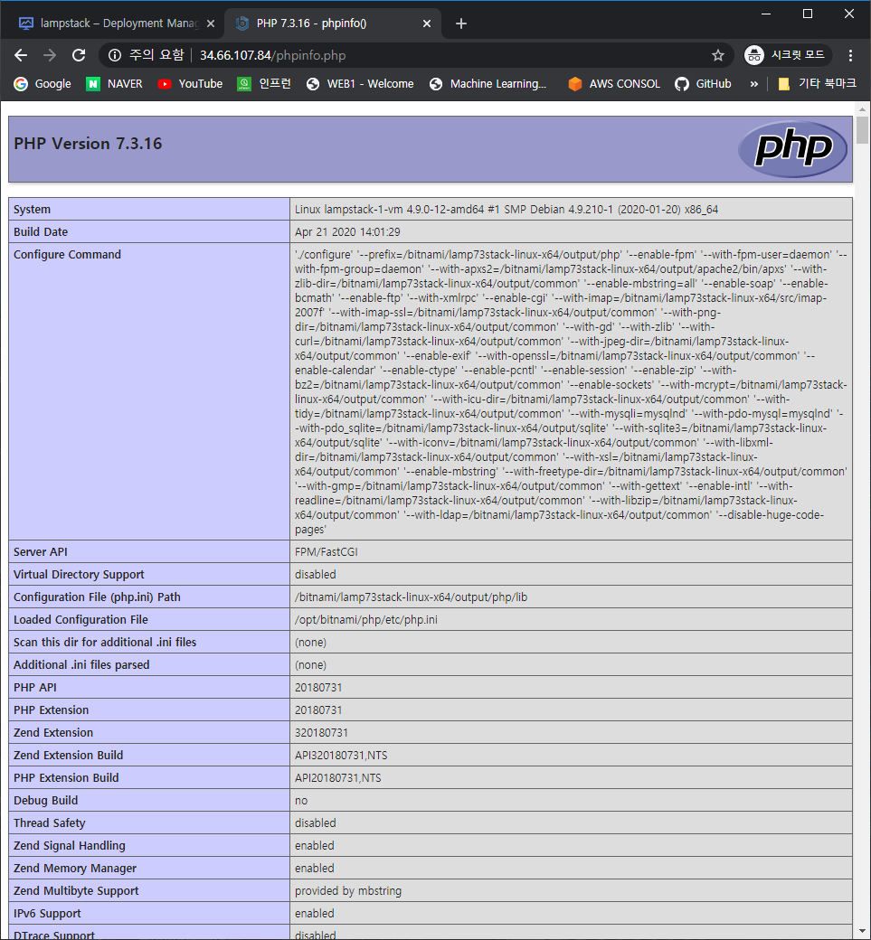Open the GitHub bookmark
This screenshot has height=940, width=871.
703,84
